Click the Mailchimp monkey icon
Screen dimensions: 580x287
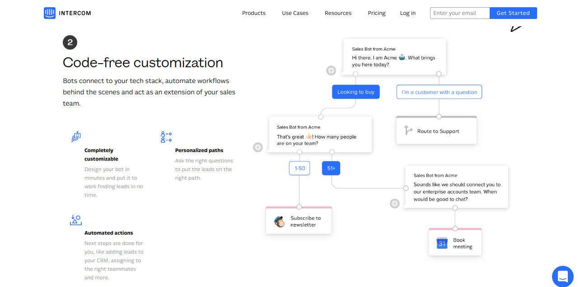(x=280, y=222)
